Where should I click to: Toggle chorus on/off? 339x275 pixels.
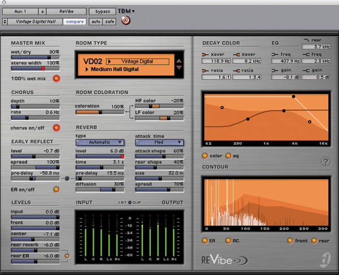pos(56,128)
